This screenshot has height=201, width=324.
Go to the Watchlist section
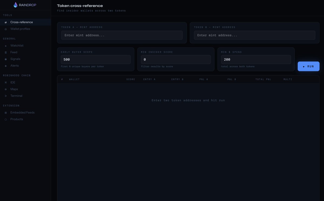coord(25,46)
